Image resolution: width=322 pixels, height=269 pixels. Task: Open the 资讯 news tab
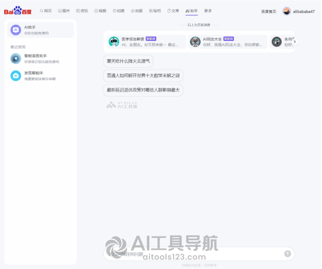[82, 11]
